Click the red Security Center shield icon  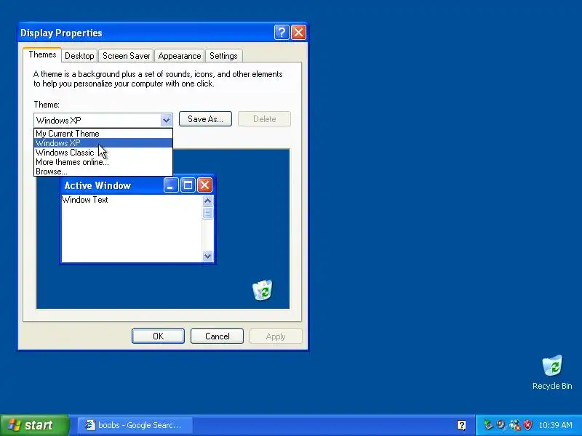527,425
